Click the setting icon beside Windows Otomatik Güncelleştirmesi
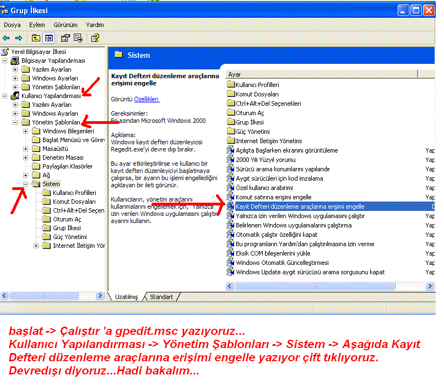The image size is (444, 391). [x=230, y=263]
